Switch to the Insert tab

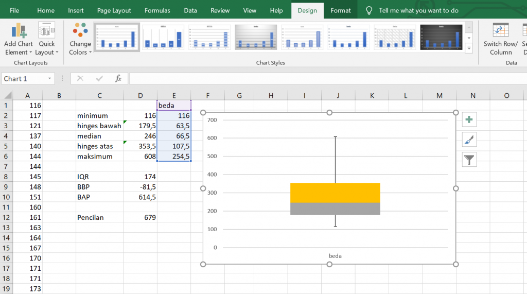click(x=76, y=10)
